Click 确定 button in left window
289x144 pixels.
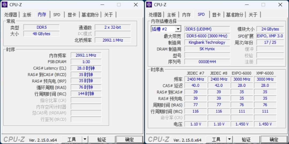click(130, 139)
